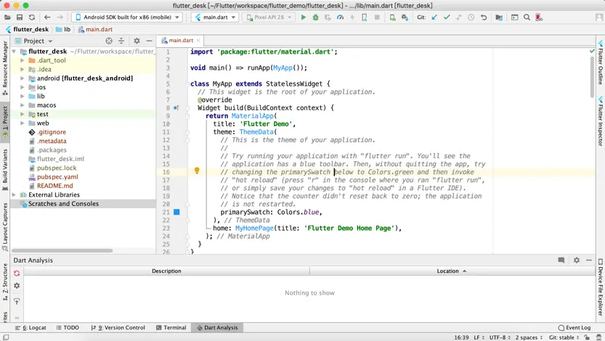Sort by the Location column header
Viewport: 605px width, 341px height.
click(452, 271)
